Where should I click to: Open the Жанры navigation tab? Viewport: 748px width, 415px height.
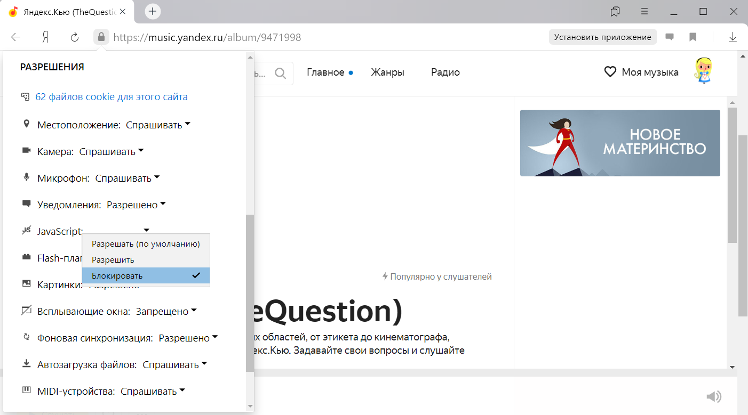pos(388,72)
